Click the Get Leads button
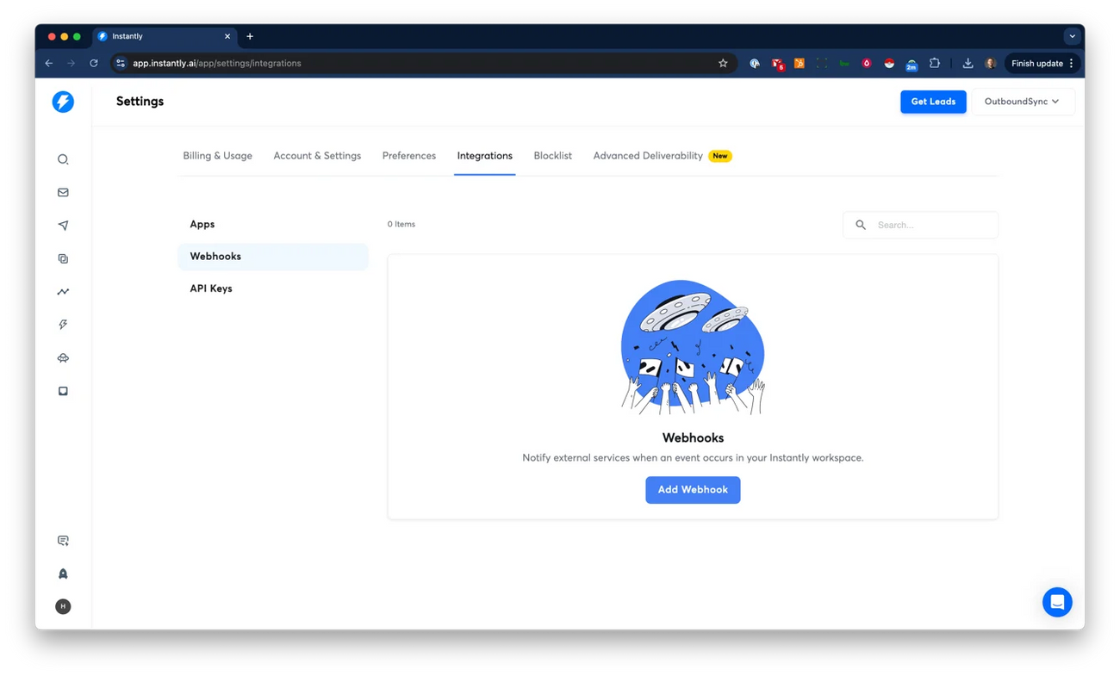 (933, 101)
